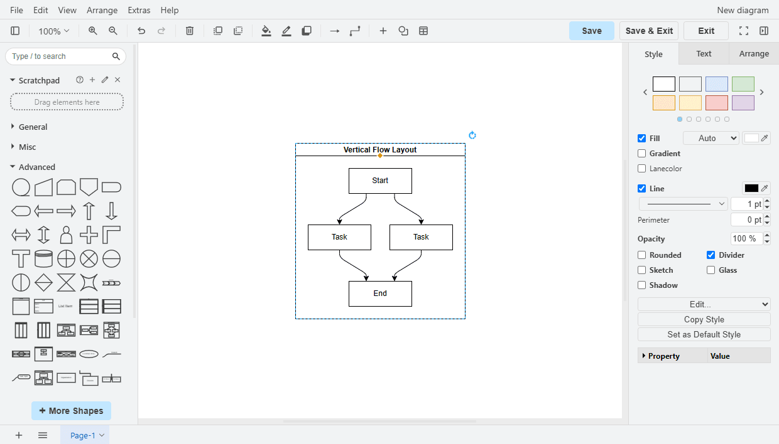
Task: Click the Waypoints connector style icon
Action: [355, 31]
